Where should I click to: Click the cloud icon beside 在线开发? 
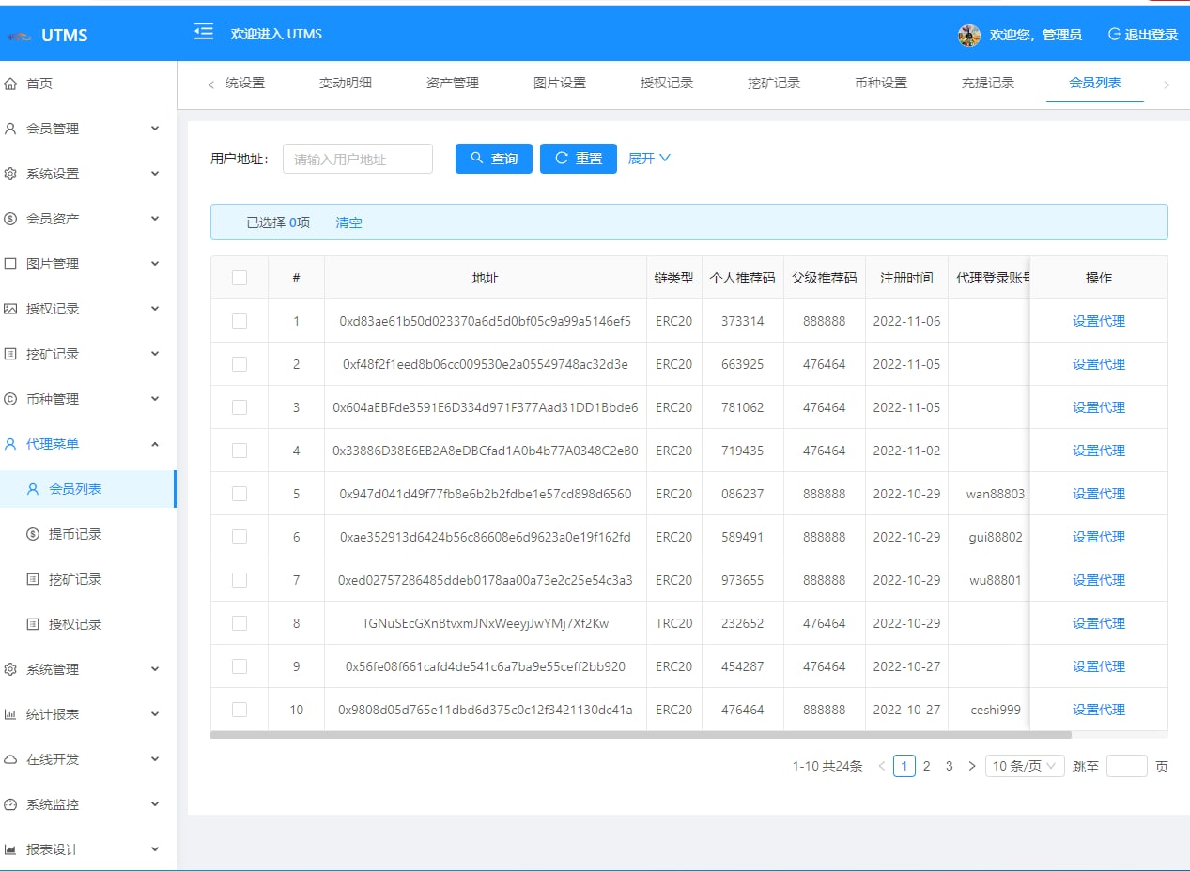click(x=11, y=759)
